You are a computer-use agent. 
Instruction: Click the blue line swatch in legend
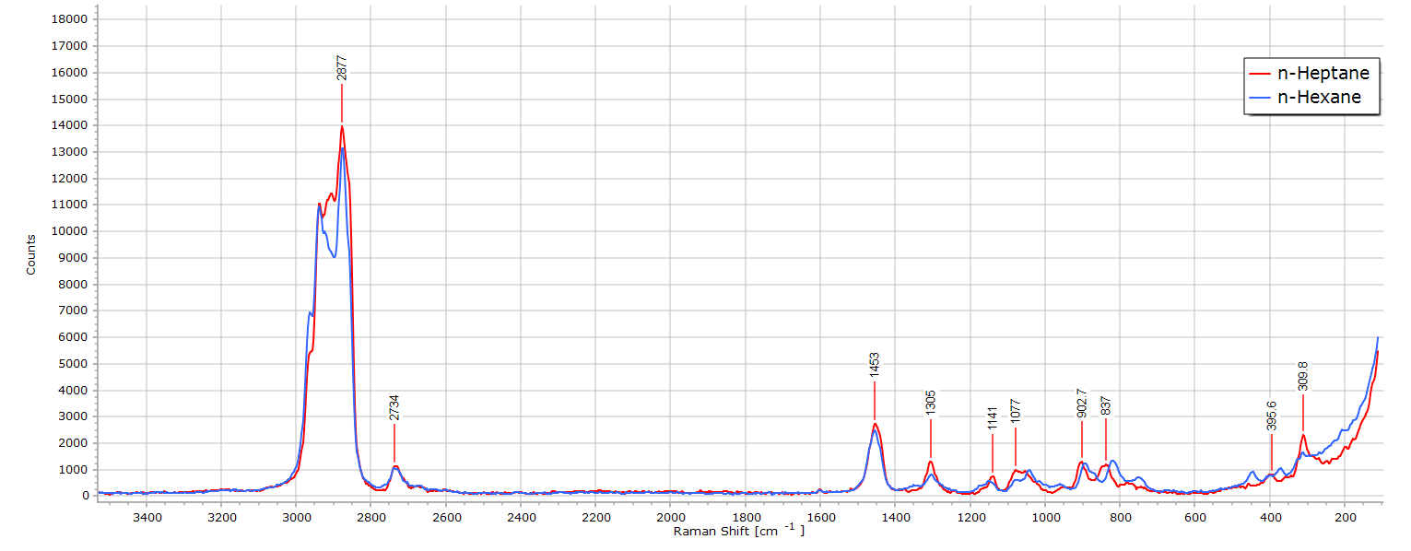pyautogui.click(x=1259, y=98)
